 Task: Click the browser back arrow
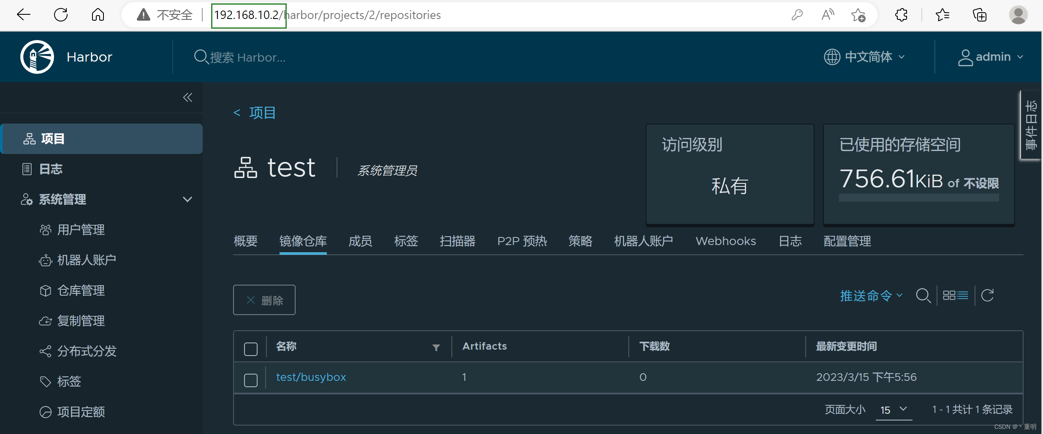(x=24, y=15)
